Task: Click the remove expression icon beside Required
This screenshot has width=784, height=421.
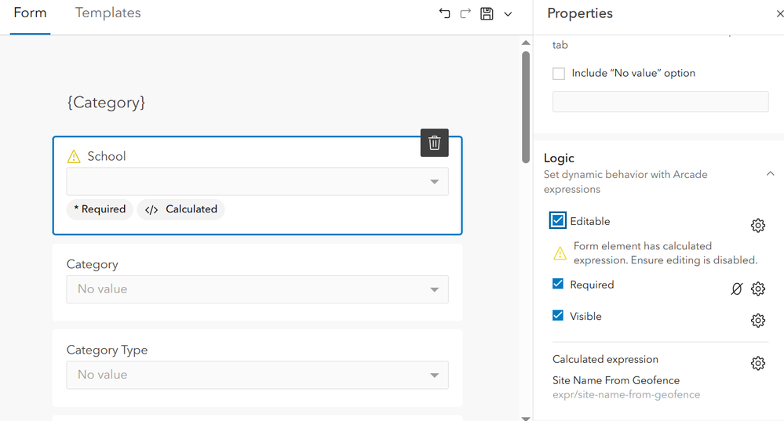Action: tap(736, 289)
